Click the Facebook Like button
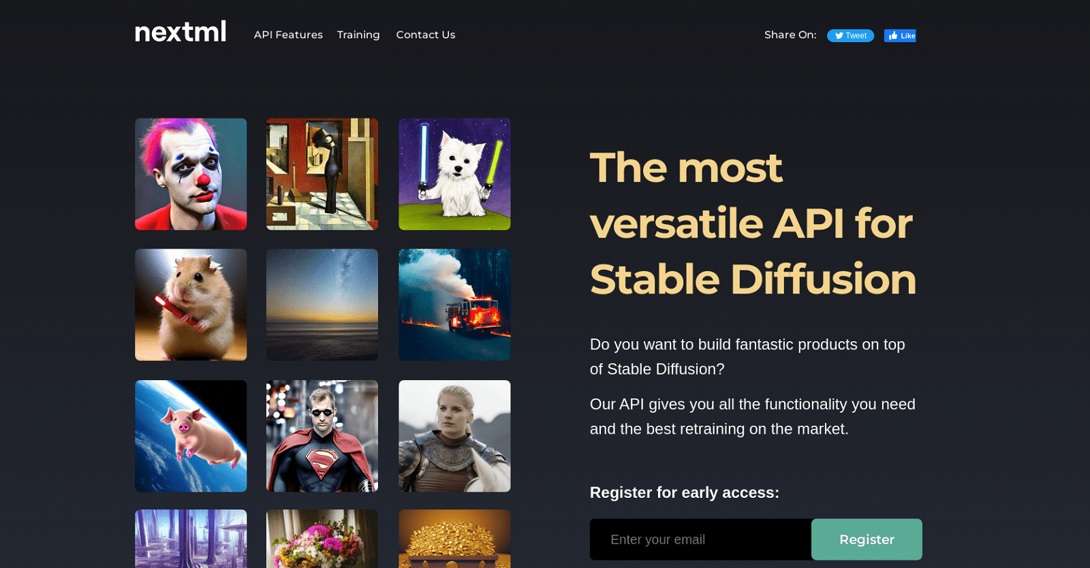This screenshot has width=1090, height=568. click(900, 35)
